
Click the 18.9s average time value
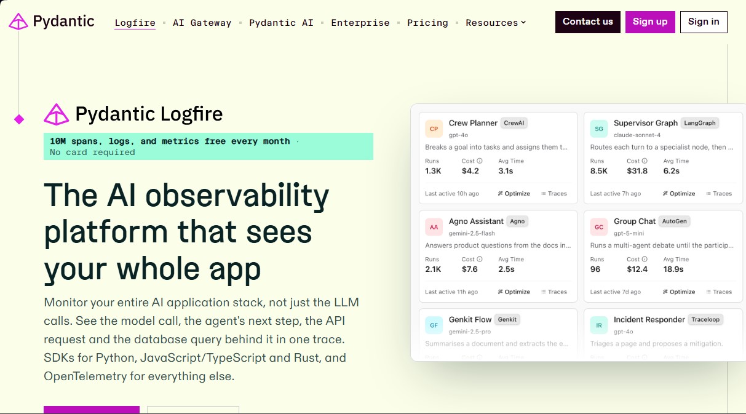(673, 269)
